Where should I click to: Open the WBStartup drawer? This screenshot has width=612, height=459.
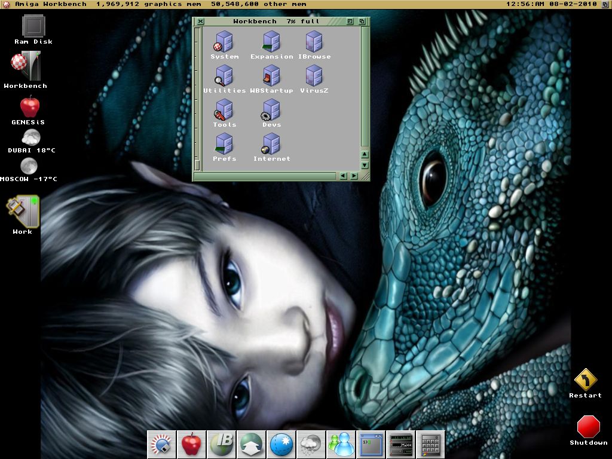pyautogui.click(x=271, y=75)
